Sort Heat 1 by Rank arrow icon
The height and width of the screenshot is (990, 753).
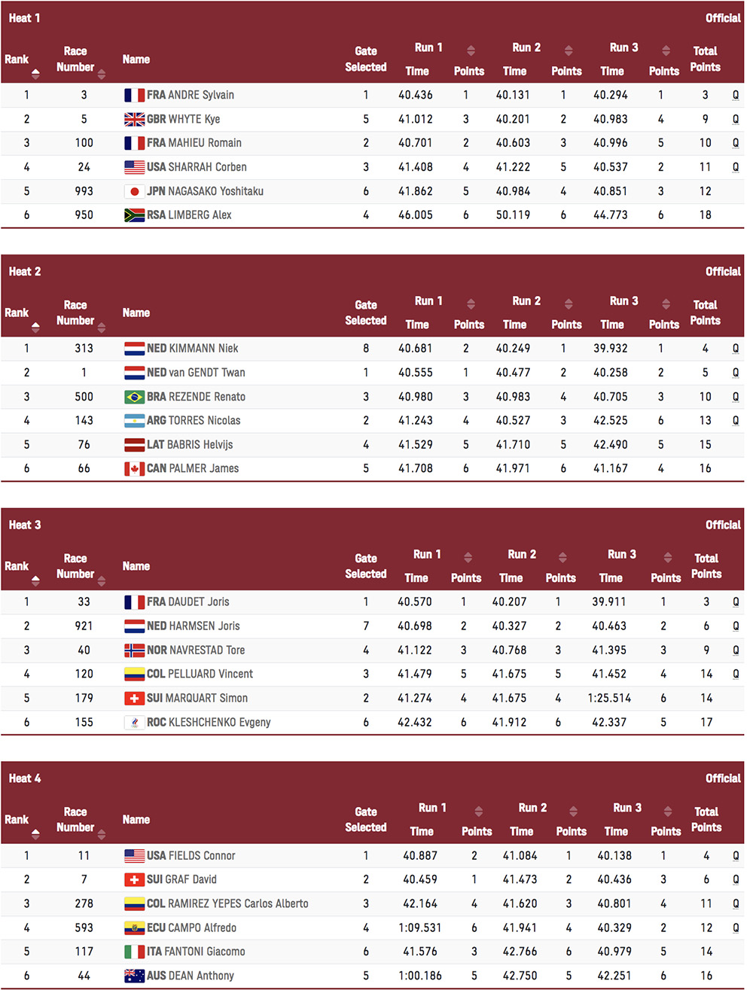35,74
